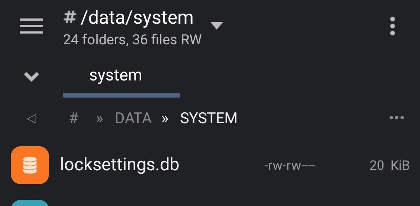Click the SYSTEM breadcrumb segment

pyautogui.click(x=209, y=118)
